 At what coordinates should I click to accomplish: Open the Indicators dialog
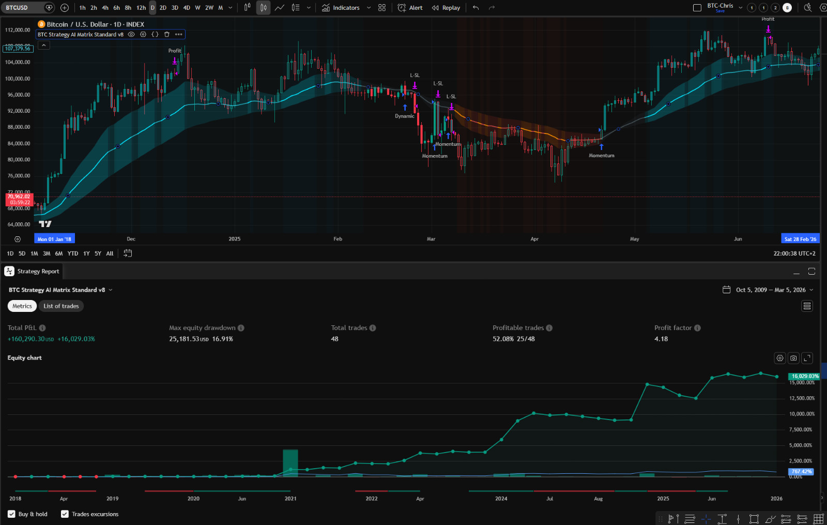click(341, 8)
